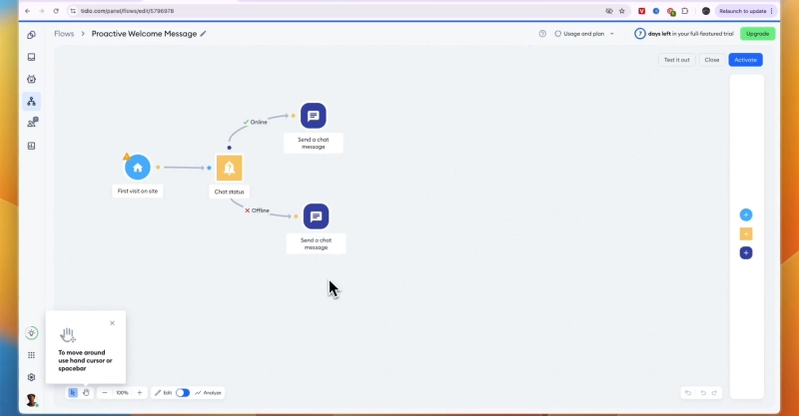Image resolution: width=799 pixels, height=416 pixels.
Task: Click the Analyze mode label
Action: (x=208, y=393)
